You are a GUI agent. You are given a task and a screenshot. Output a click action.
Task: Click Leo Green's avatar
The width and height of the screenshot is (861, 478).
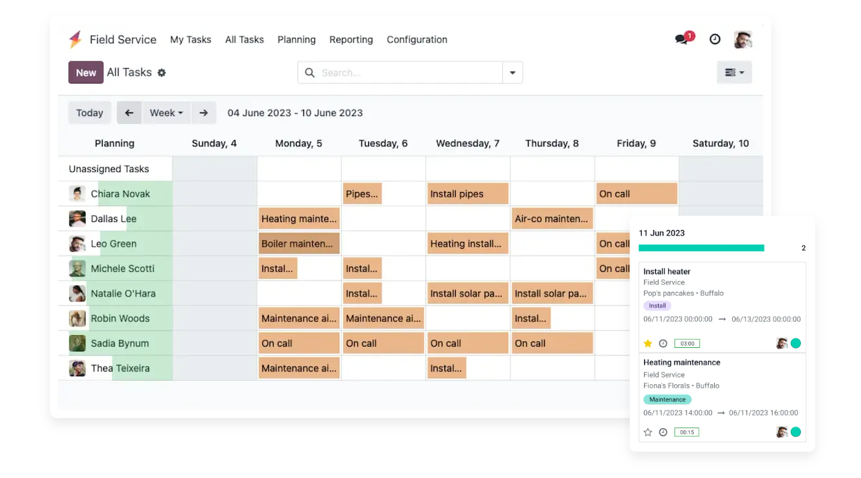pos(78,243)
